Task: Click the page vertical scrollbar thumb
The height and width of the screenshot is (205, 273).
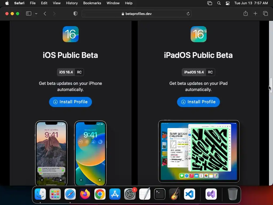Action: (271, 85)
